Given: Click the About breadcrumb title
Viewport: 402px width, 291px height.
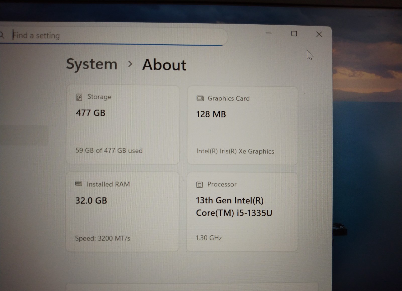Looking at the screenshot, I should point(164,65).
